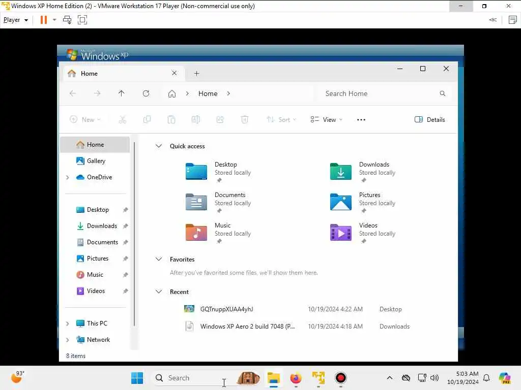The height and width of the screenshot is (390, 521).
Task: Expand Network tree node
Action: click(x=68, y=340)
